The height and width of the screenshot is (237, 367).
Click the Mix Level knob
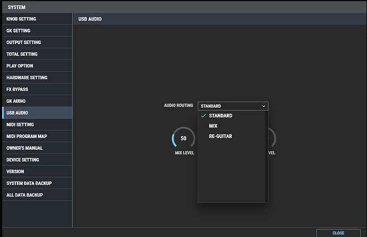183,139
